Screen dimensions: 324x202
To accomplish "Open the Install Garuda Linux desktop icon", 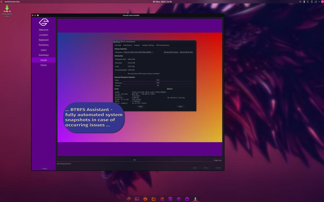I will [x=7, y=11].
